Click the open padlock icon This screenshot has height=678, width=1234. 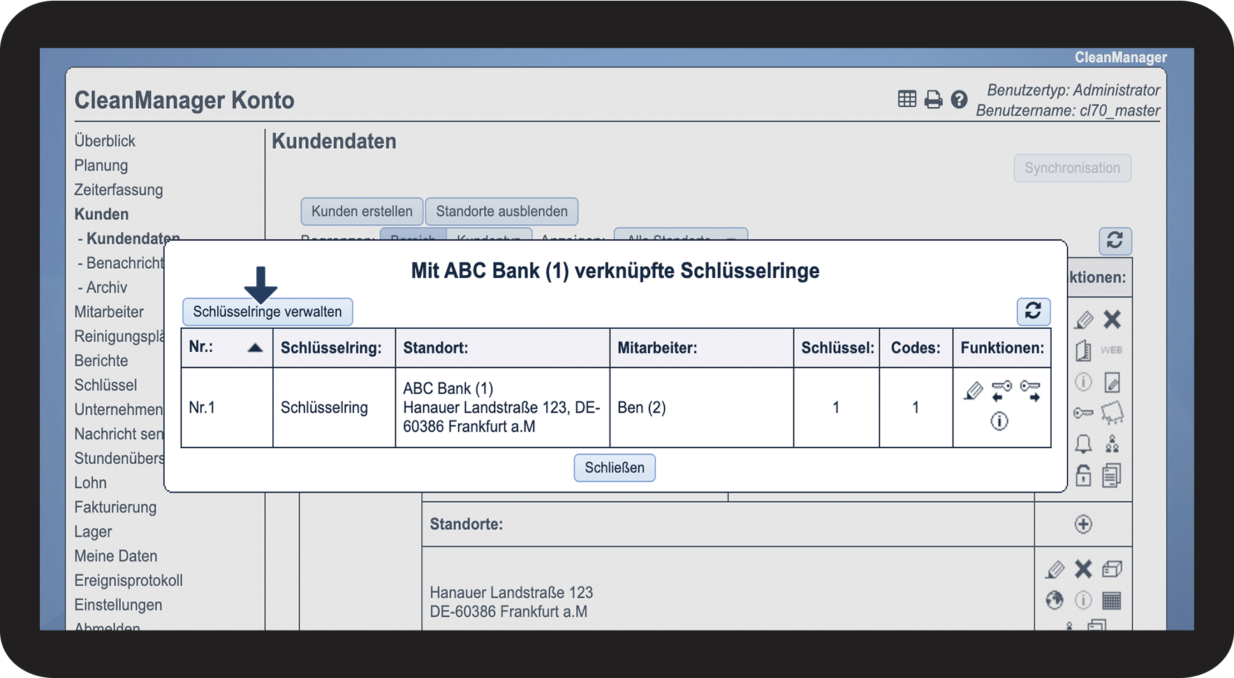[1083, 476]
